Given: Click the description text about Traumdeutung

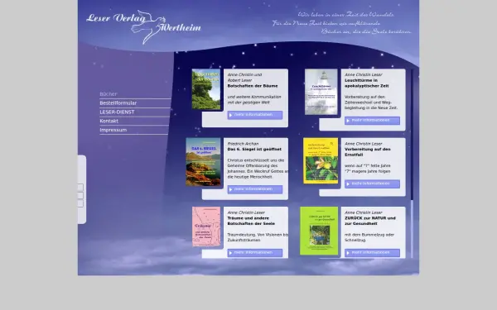Looking at the screenshot, I should click(258, 237).
